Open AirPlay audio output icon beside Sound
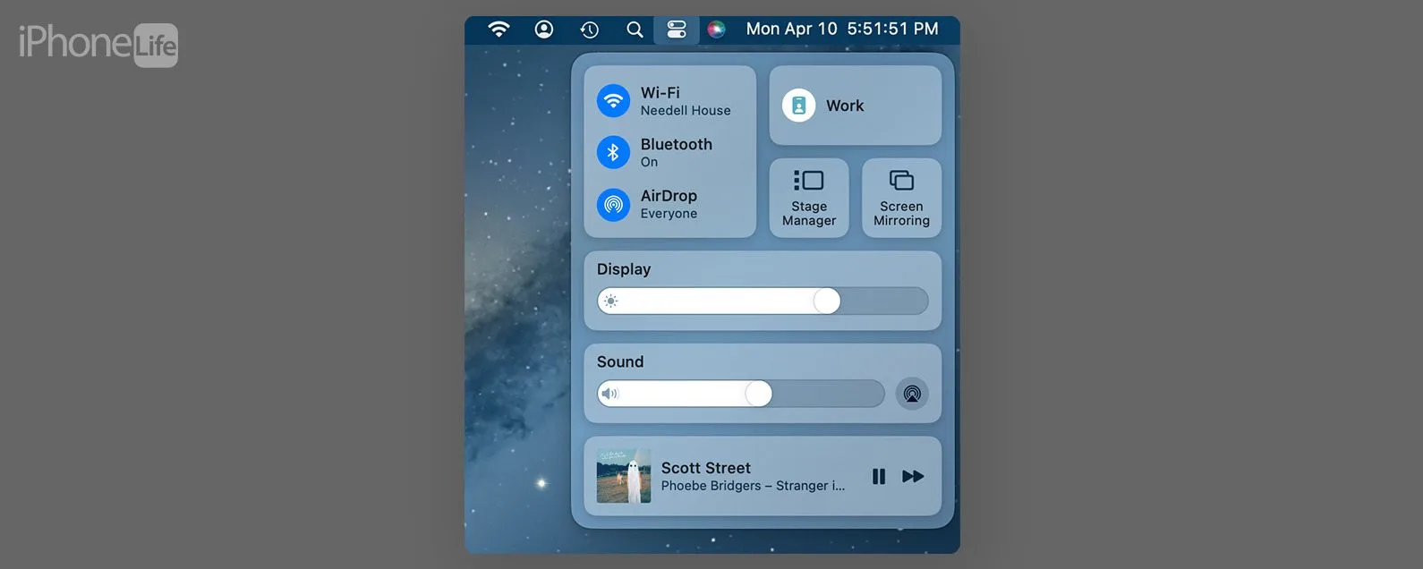The width and height of the screenshot is (1423, 569). click(x=912, y=394)
